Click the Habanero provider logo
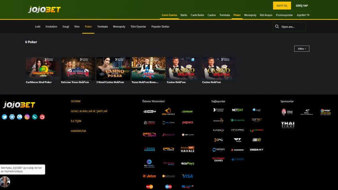The image size is (338, 190). (237, 150)
